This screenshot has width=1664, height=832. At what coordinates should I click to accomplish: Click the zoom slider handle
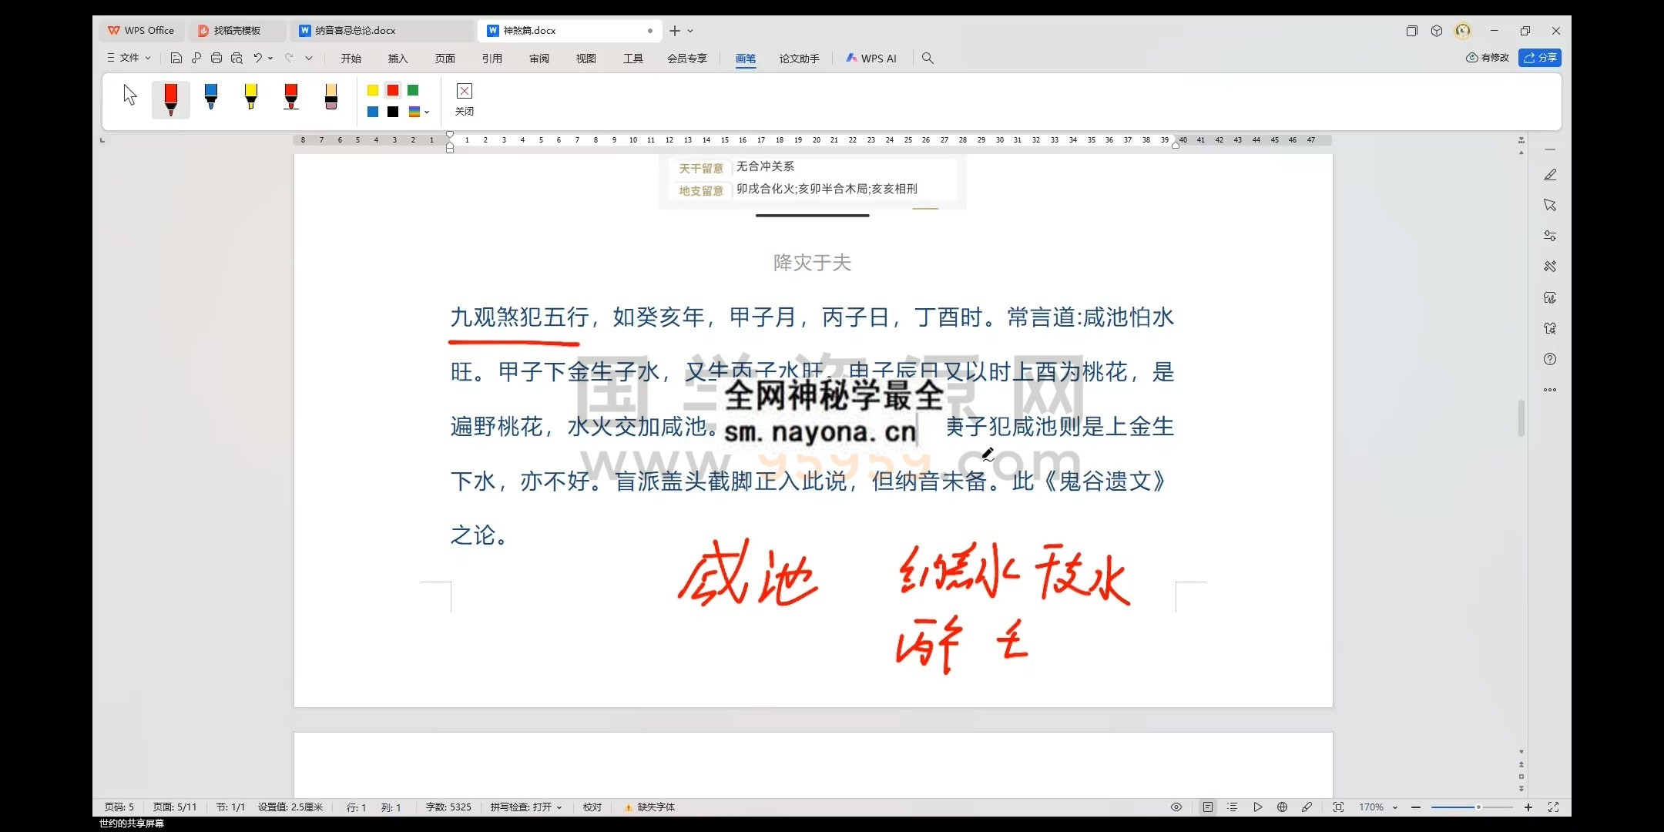(x=1478, y=807)
